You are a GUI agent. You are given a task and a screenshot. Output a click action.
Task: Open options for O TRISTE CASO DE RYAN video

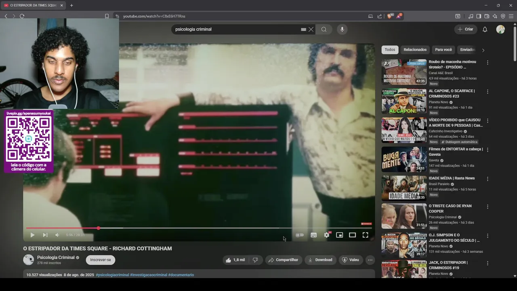point(488,207)
